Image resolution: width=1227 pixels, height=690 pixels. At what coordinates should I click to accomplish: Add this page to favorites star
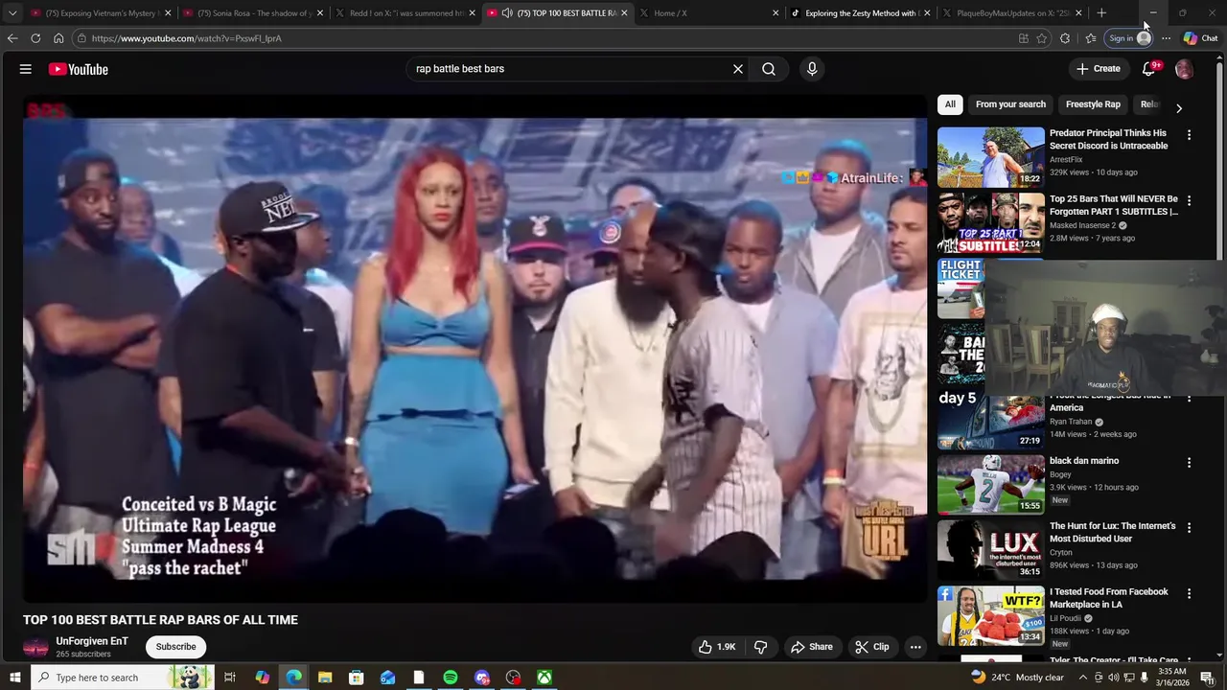(x=1042, y=38)
